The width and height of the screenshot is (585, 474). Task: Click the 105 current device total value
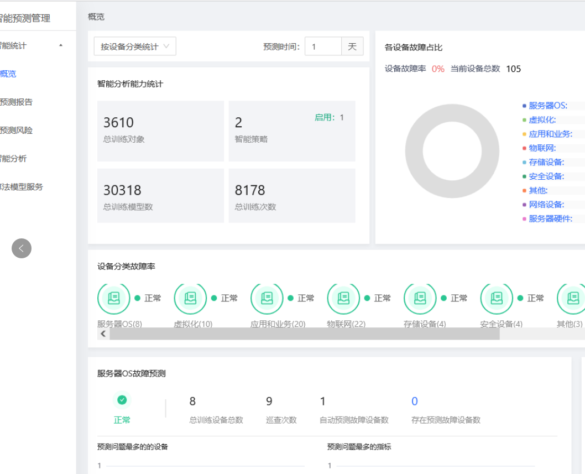pos(513,69)
